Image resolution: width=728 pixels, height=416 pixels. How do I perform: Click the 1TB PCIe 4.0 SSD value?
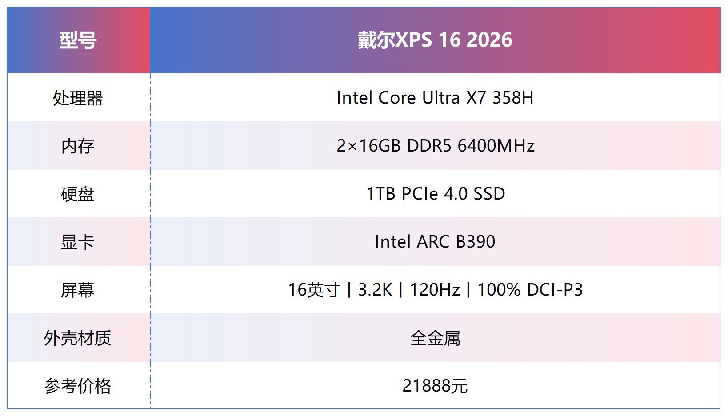435,194
